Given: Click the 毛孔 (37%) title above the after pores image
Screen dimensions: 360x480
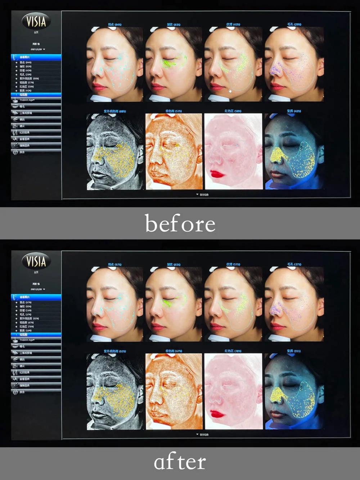Looking at the screenshot, I should coord(294,264).
